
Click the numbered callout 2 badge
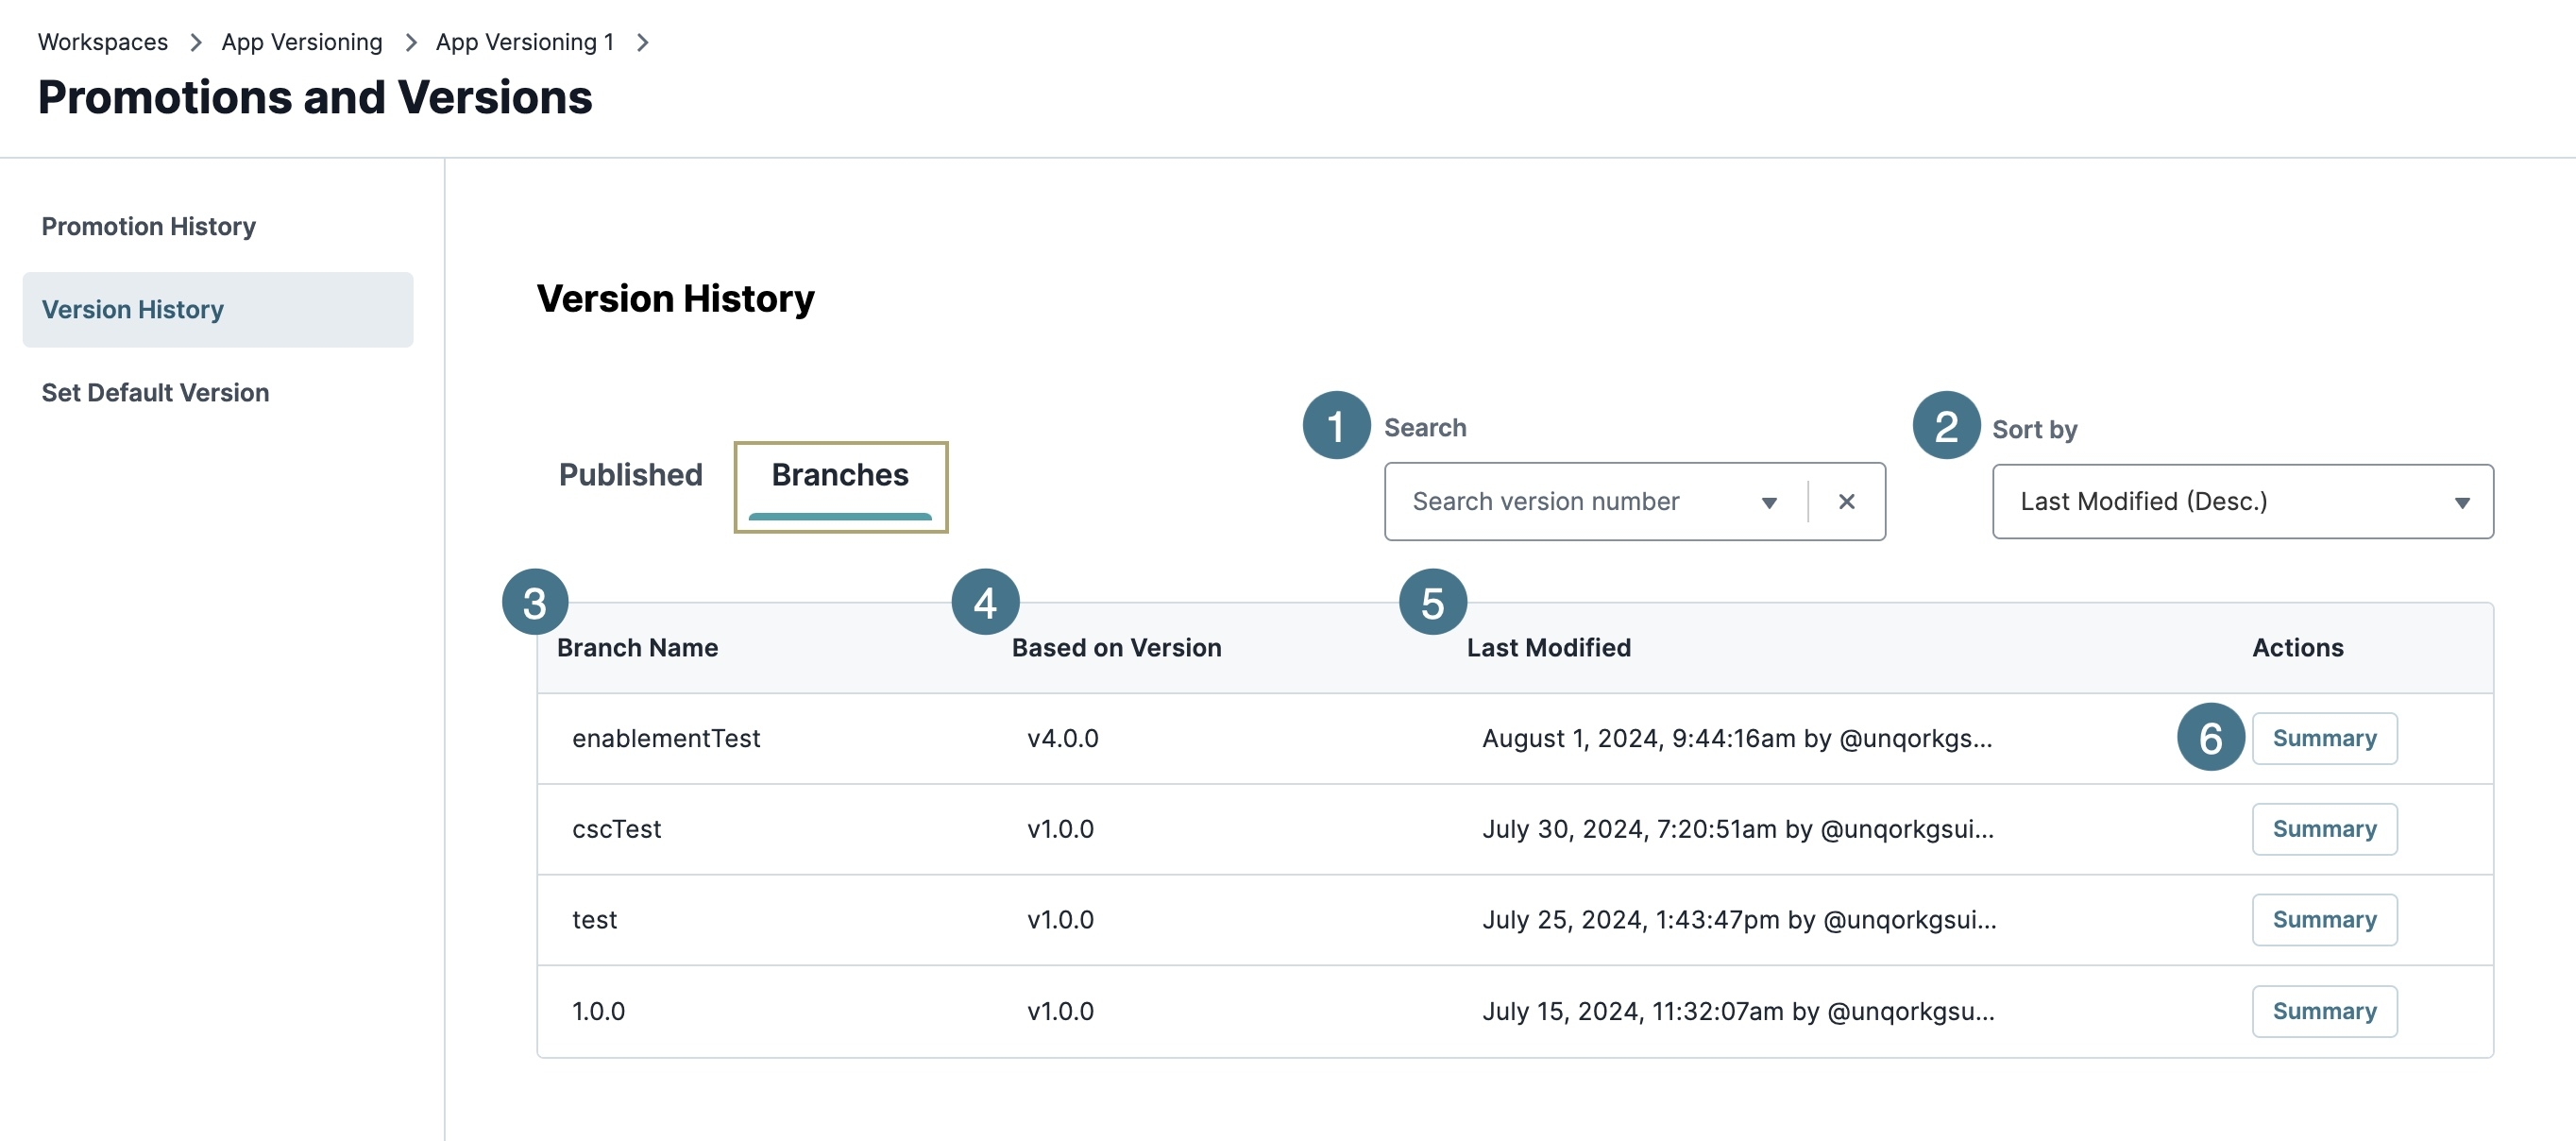[x=1945, y=425]
